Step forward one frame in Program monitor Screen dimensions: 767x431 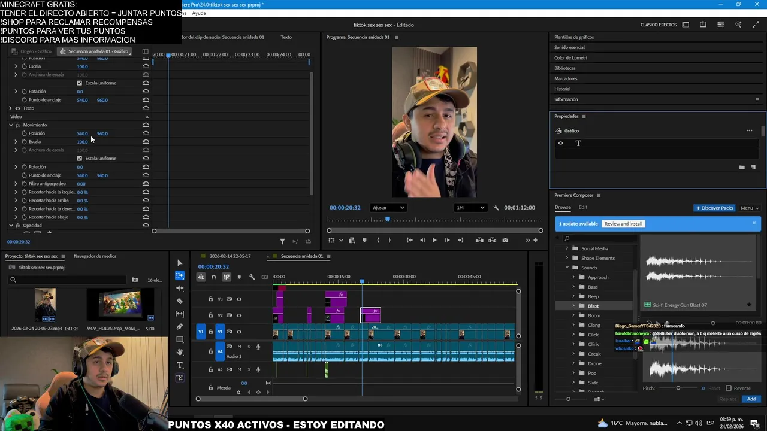click(447, 240)
